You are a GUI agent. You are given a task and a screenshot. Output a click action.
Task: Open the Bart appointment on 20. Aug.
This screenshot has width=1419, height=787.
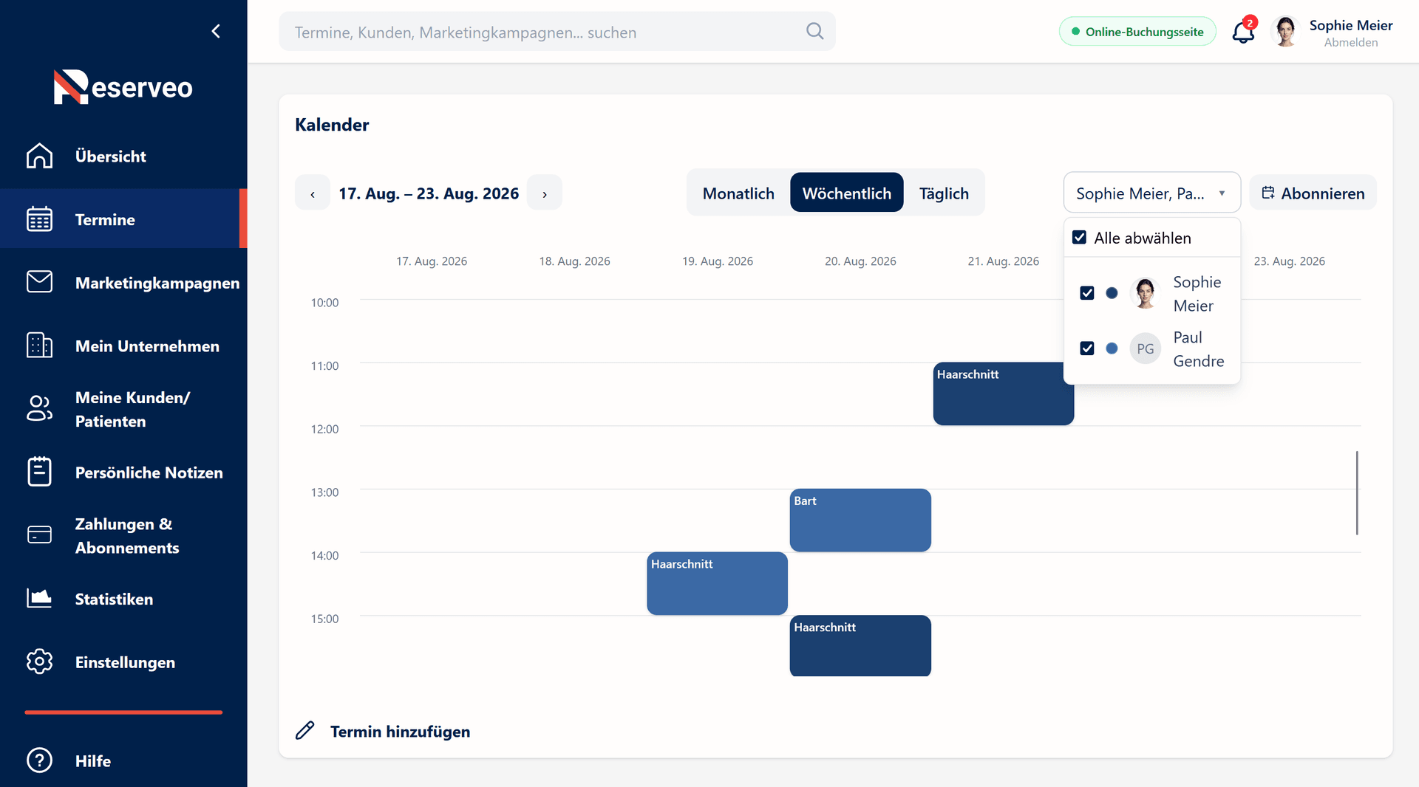tap(860, 520)
